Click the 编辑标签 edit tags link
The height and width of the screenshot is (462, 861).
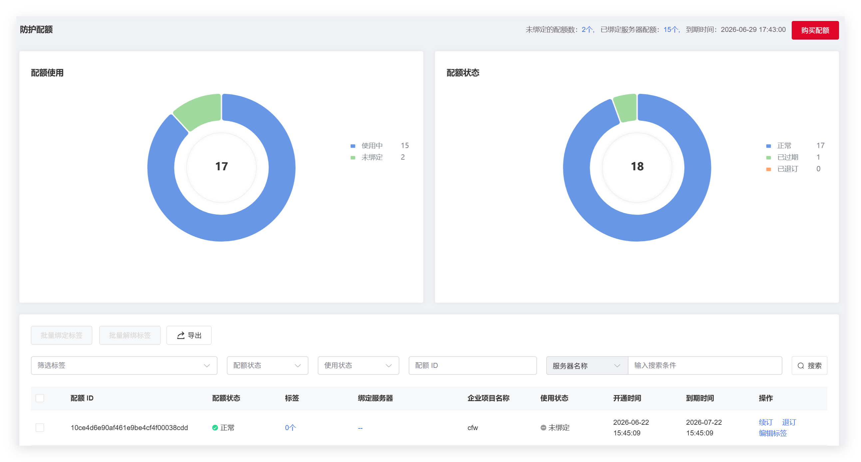772,433
